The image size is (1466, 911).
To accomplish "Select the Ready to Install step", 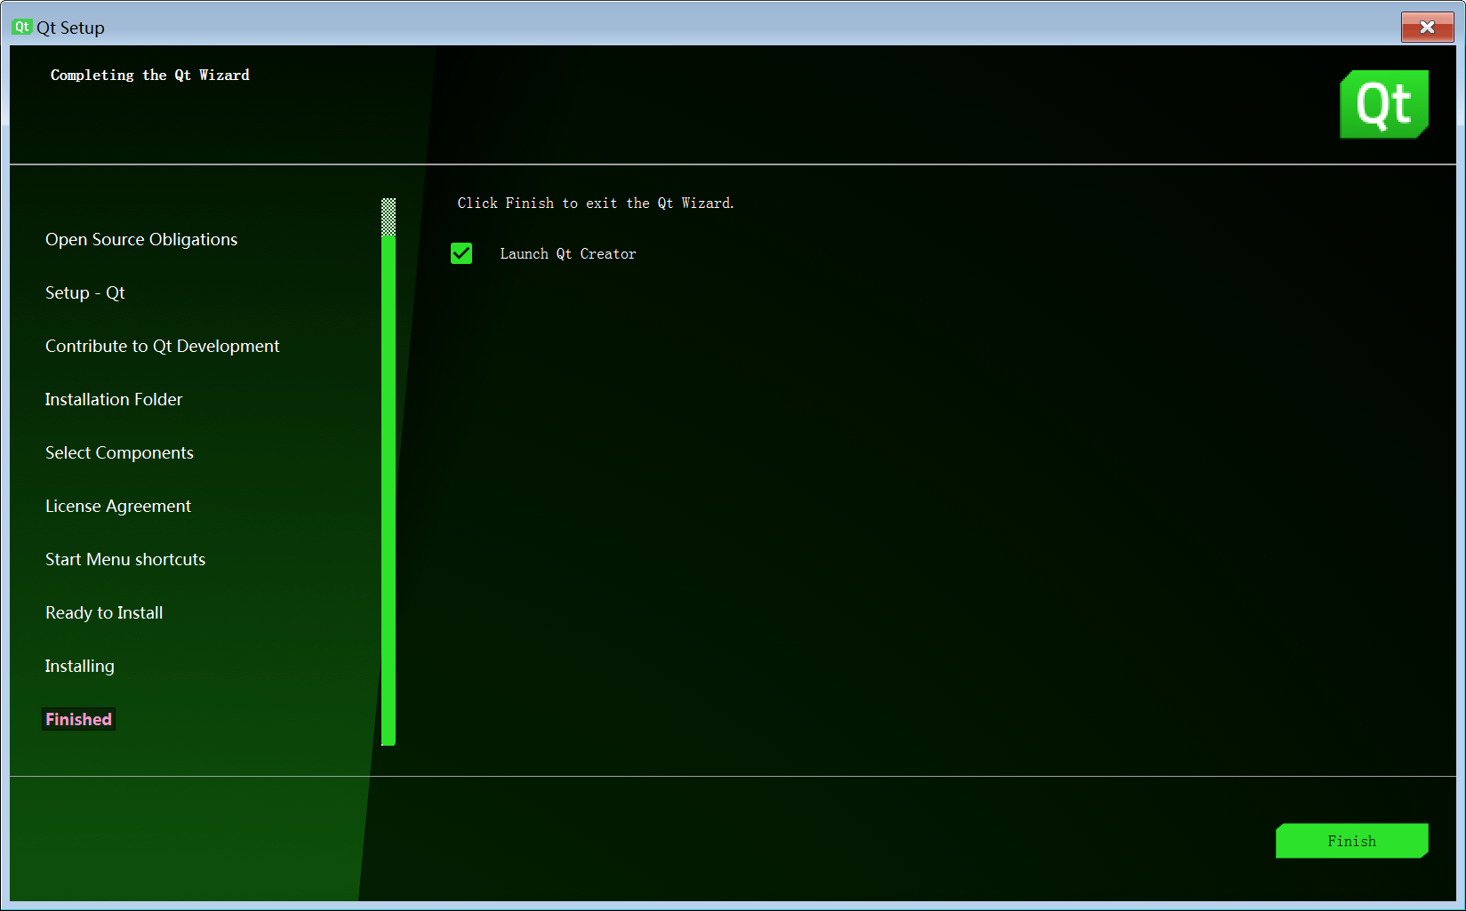I will [104, 612].
